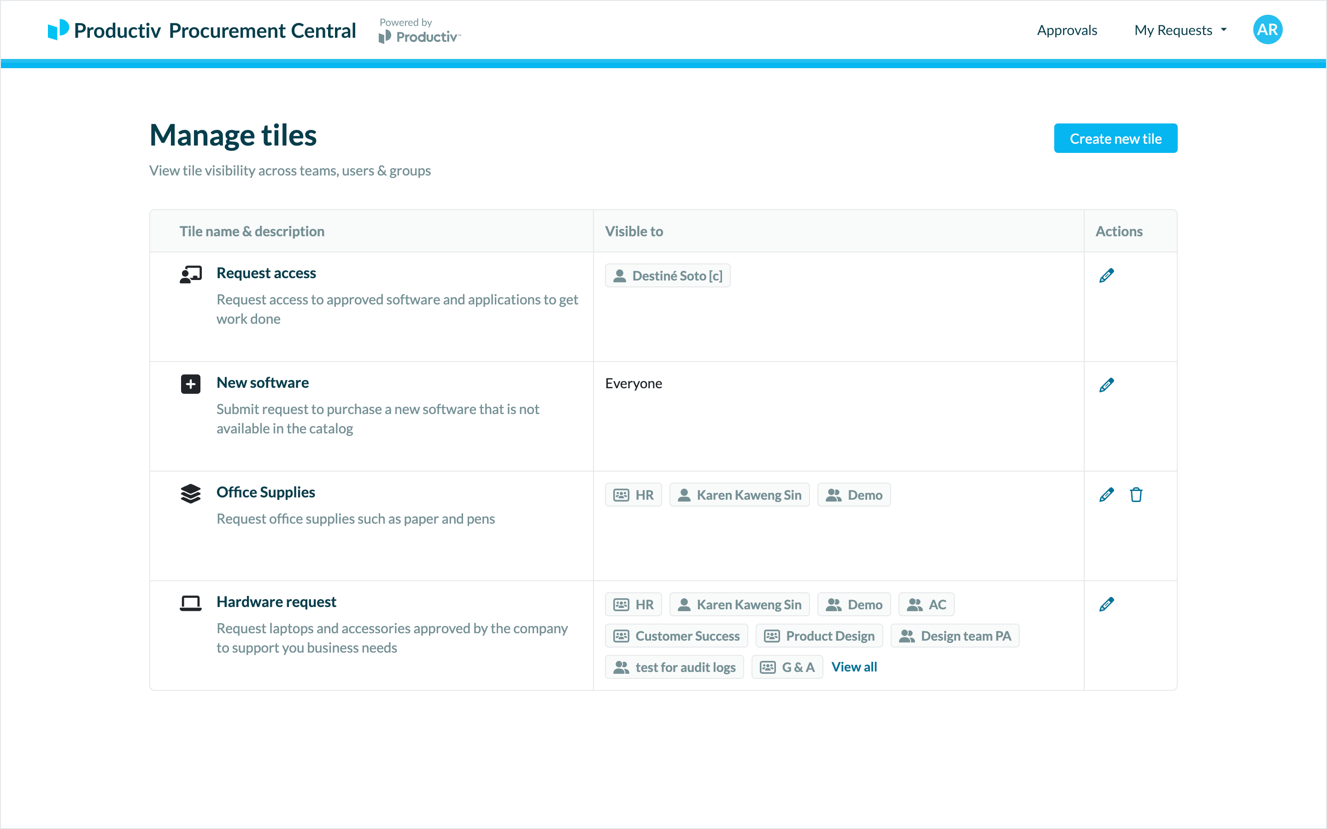
Task: Edit the Office Supplies tile
Action: pos(1106,495)
